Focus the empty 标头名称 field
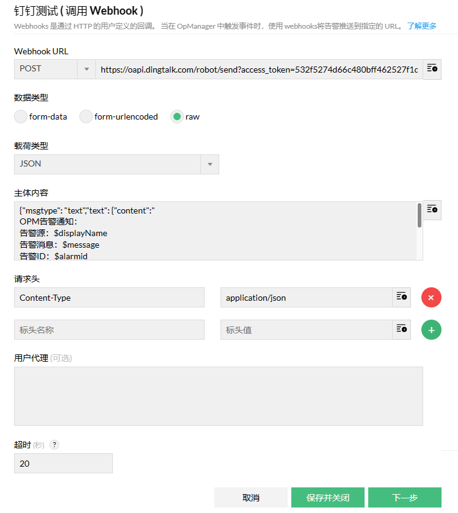Screen dimensions: 458x513 [109, 330]
